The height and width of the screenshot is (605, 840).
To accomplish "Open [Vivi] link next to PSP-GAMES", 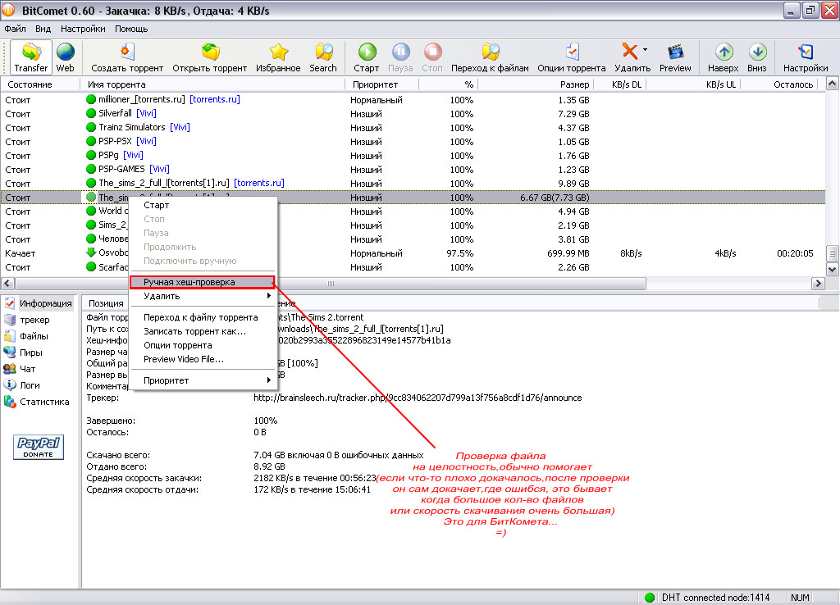I will (160, 169).
